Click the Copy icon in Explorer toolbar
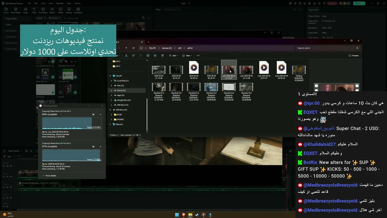387x218 pixels. [133, 56]
